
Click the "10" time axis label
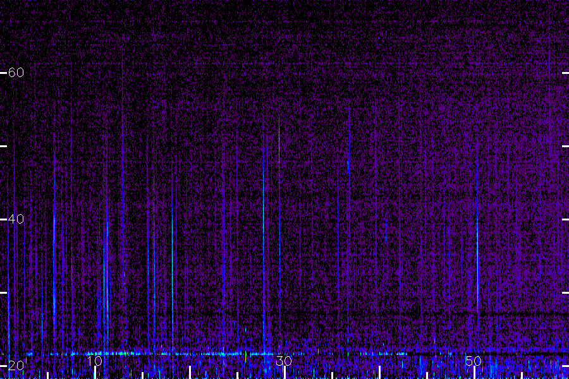tap(94, 361)
